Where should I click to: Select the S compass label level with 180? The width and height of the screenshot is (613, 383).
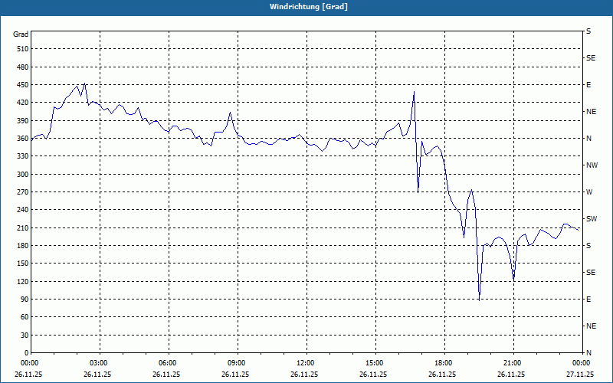[588, 246]
